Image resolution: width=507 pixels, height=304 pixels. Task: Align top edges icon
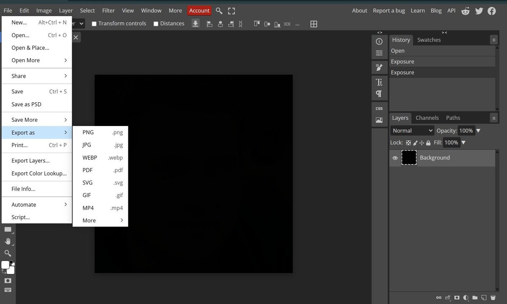pyautogui.click(x=256, y=24)
